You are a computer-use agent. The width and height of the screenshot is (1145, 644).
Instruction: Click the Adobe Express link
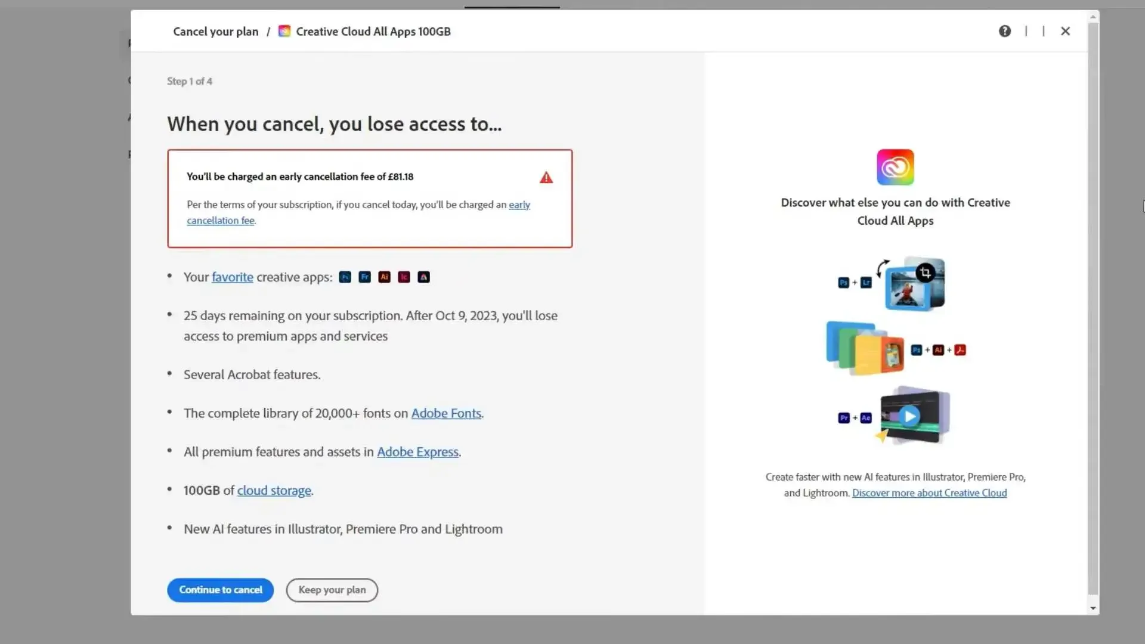click(x=417, y=451)
